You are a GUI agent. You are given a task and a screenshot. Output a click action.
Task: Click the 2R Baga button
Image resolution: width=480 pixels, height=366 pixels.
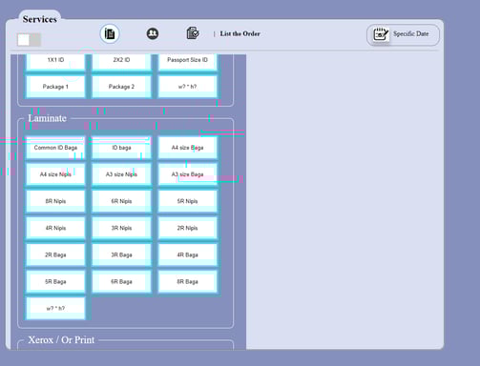[55, 254]
